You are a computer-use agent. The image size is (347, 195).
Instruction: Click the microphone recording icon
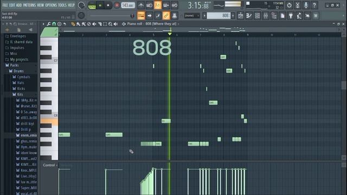pos(306,5)
